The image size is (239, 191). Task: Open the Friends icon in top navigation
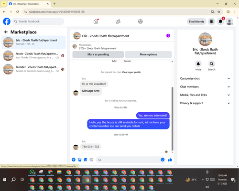pos(118,21)
